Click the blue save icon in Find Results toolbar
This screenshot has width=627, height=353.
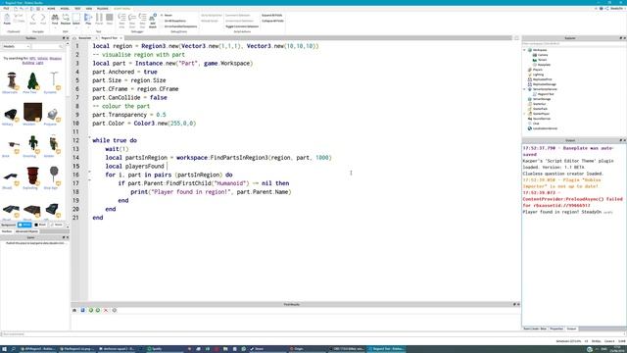tap(82, 310)
